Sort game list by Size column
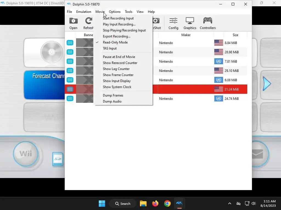 tap(235, 35)
